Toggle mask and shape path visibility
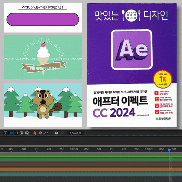182x182 pixels. click(x=16, y=133)
